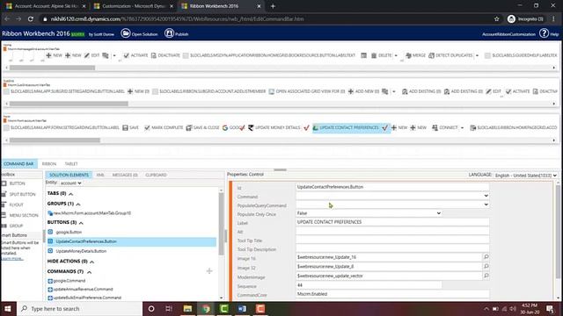Click the CONNECT button in form row
The height and width of the screenshot is (316, 563).
(x=445, y=128)
